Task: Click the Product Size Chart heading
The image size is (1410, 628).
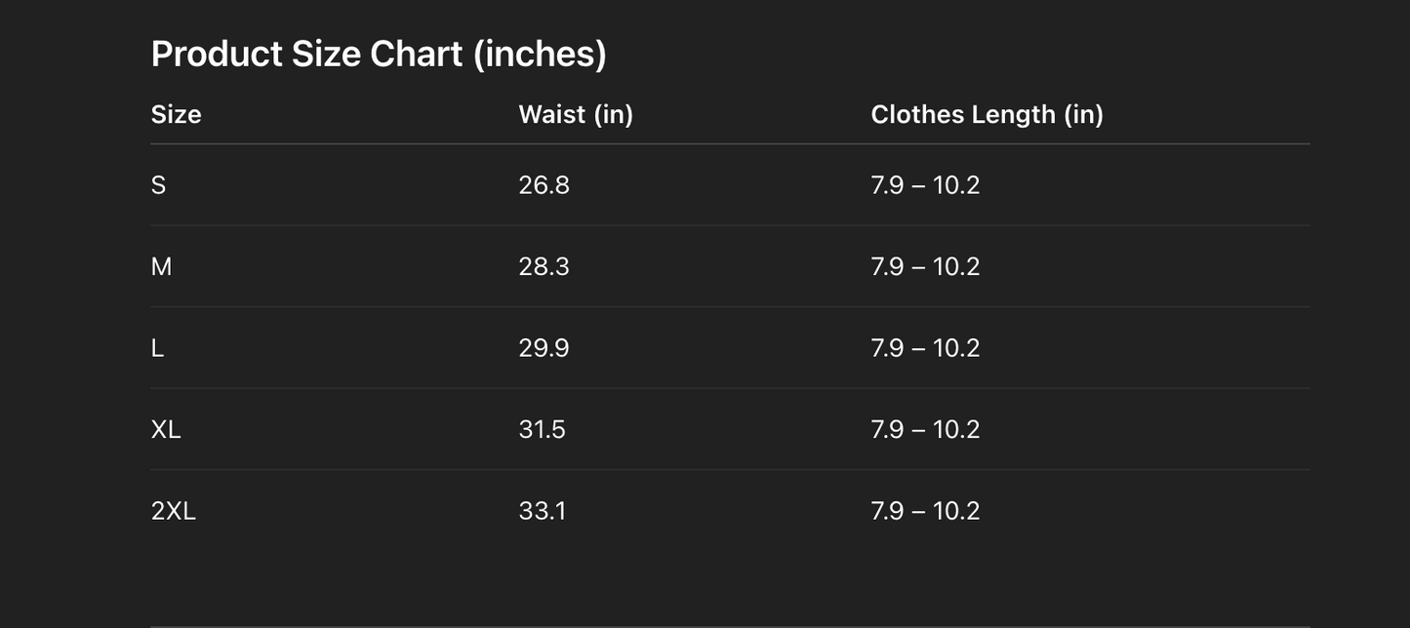Action: point(379,54)
